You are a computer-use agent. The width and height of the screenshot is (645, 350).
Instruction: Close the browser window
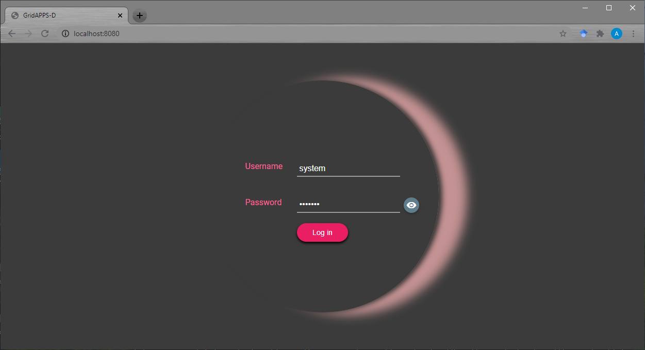[633, 8]
